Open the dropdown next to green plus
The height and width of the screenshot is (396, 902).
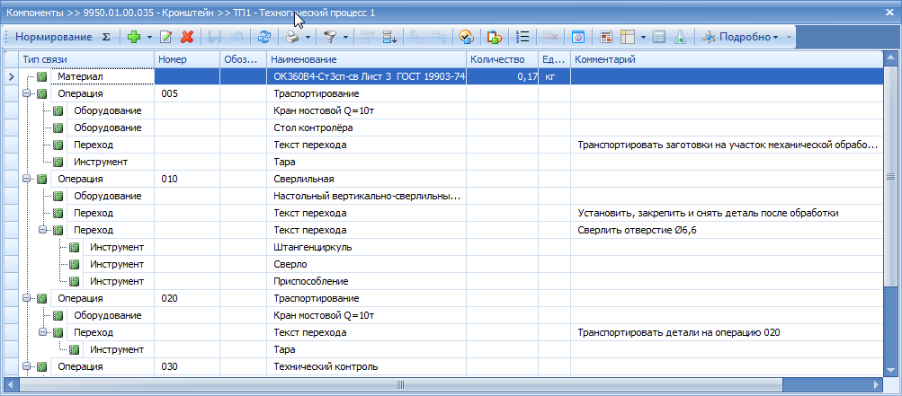point(149,37)
